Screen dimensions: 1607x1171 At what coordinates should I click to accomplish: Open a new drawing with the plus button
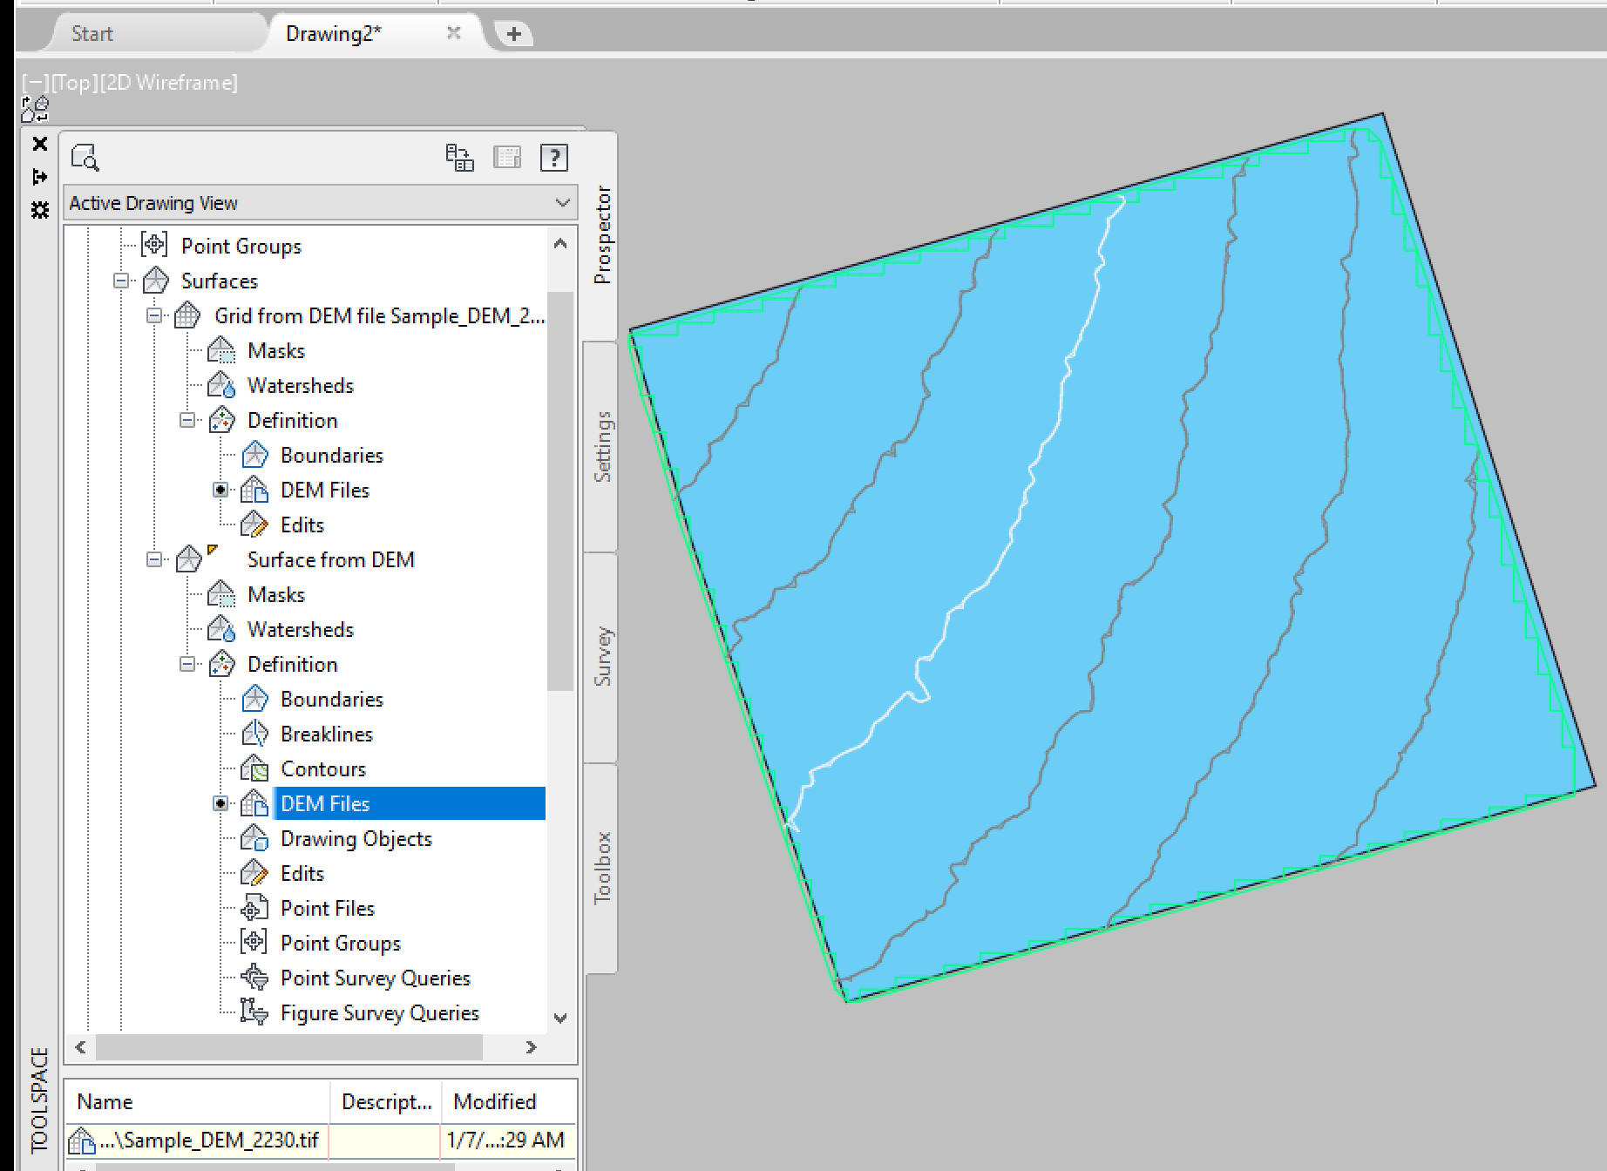[x=514, y=33]
